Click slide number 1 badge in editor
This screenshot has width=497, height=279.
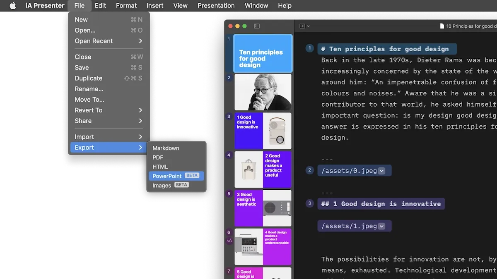[x=309, y=48]
